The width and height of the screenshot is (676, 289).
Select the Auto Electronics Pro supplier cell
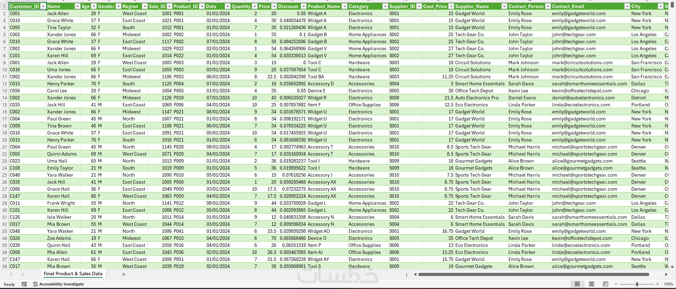[481, 98]
